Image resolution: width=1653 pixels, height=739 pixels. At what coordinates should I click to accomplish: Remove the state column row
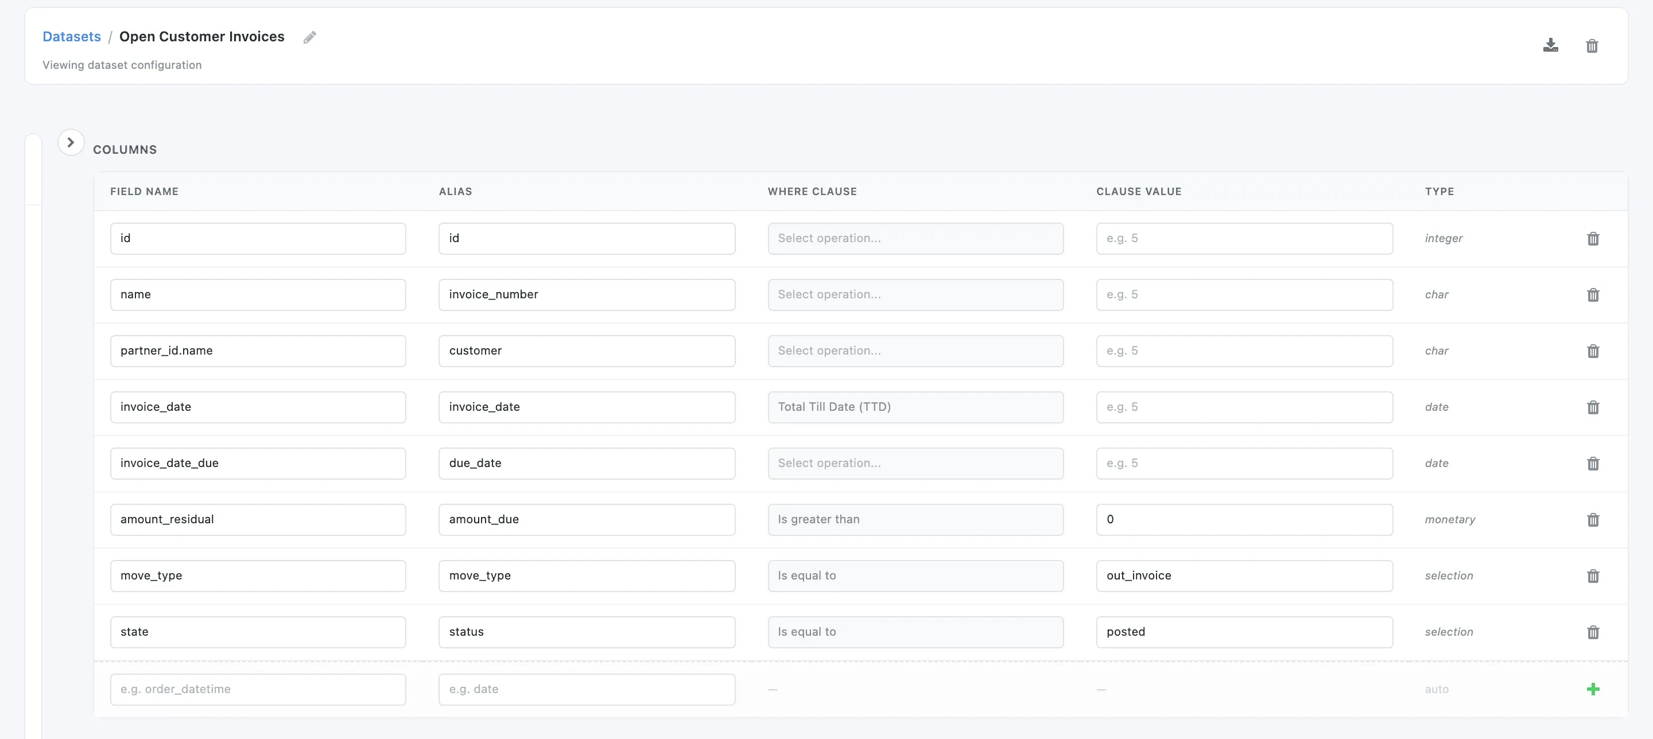(x=1593, y=632)
